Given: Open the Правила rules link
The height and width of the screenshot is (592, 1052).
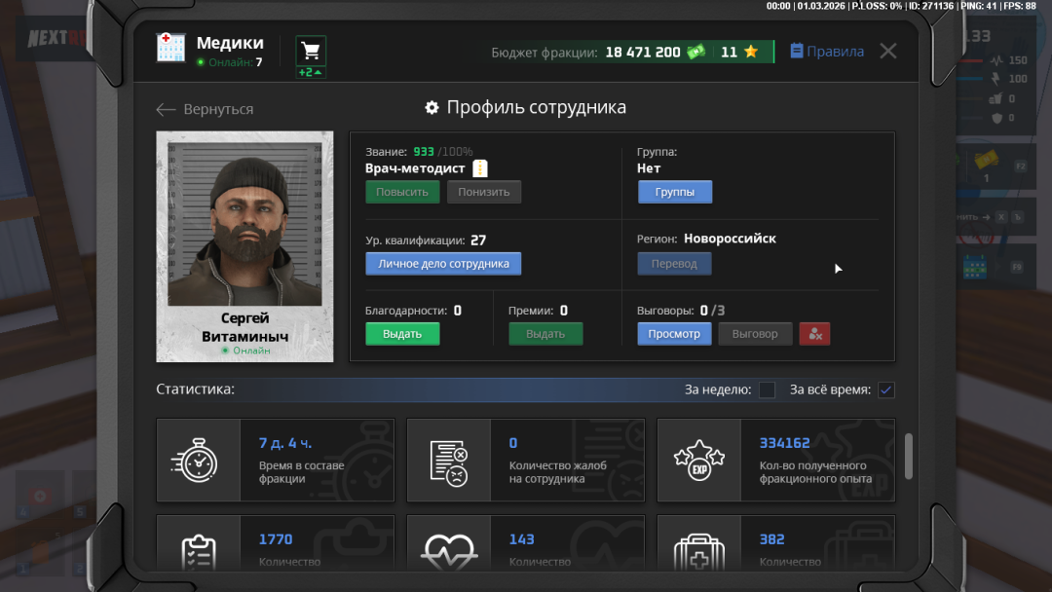Looking at the screenshot, I should tap(826, 52).
